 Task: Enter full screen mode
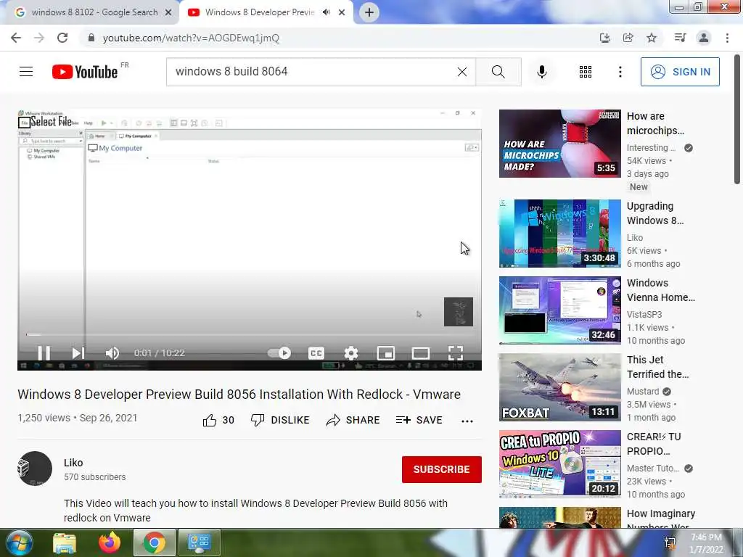[456, 353]
